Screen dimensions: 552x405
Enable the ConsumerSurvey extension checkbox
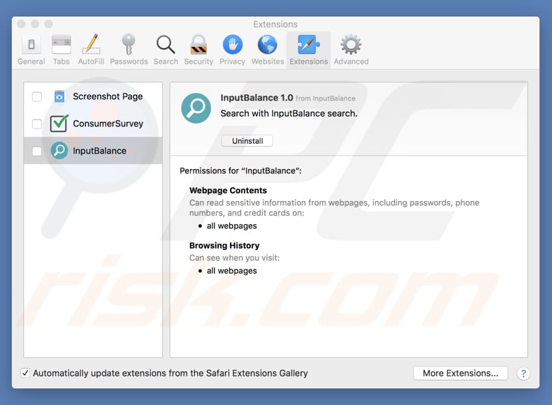point(37,124)
